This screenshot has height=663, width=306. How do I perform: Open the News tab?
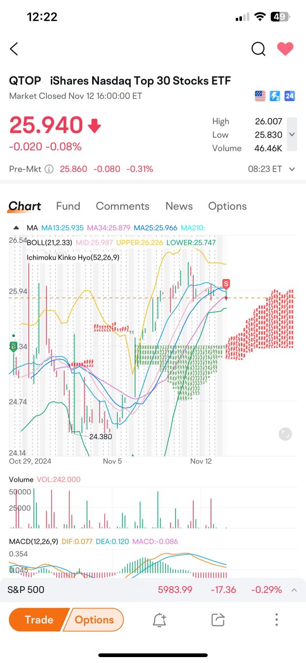pos(179,206)
